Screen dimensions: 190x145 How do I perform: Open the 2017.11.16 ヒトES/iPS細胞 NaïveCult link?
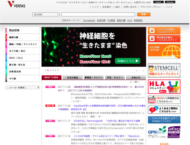tap(107, 136)
